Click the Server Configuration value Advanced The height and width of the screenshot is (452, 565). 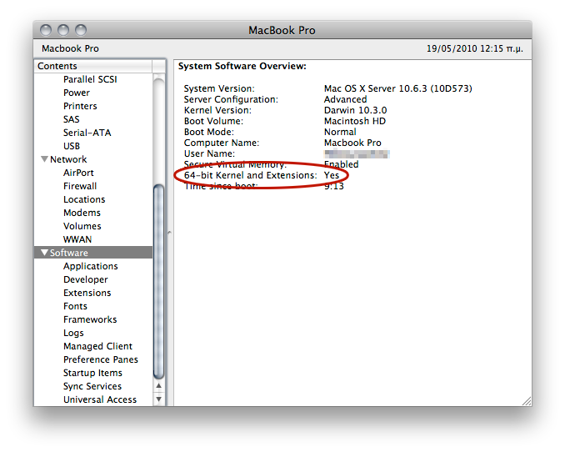345,99
